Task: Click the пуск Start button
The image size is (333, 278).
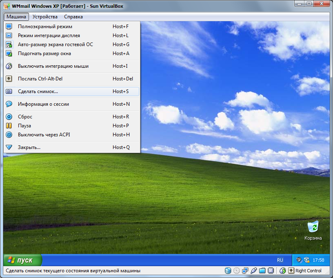Action: (23, 260)
